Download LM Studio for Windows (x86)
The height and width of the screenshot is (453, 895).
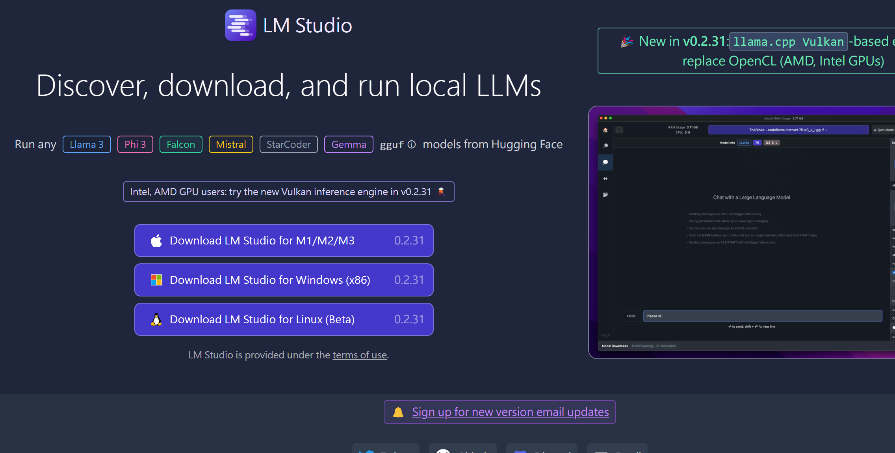click(284, 280)
